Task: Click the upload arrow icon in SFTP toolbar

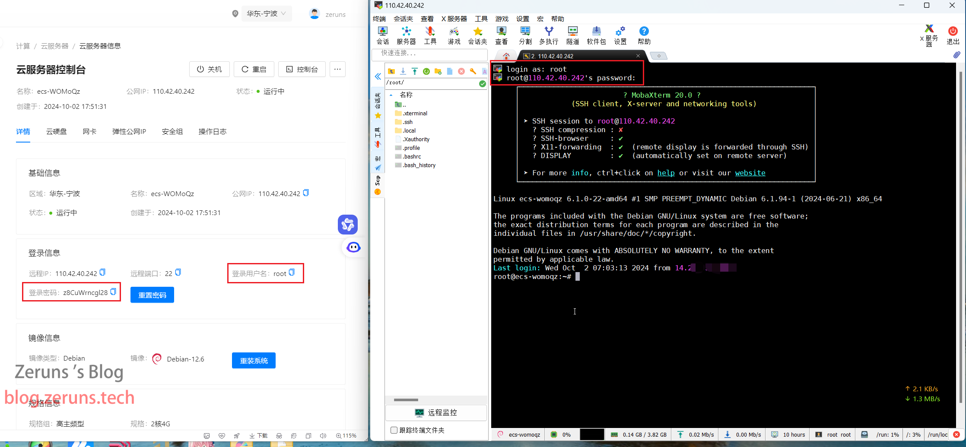Action: [415, 71]
